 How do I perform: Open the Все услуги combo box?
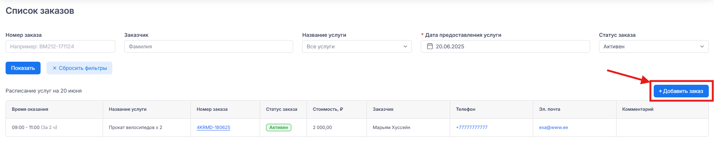coord(357,46)
